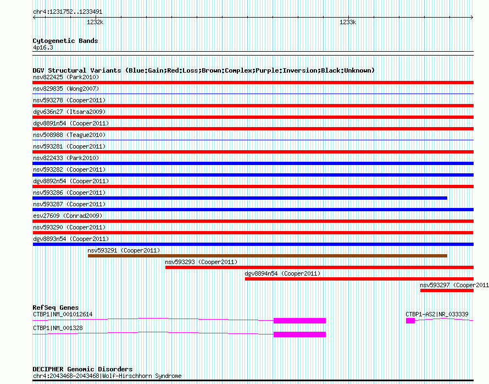Select the red nsv822425 loss bar
Image resolution: width=489 pixels, height=384 pixels.
pyautogui.click(x=253, y=83)
